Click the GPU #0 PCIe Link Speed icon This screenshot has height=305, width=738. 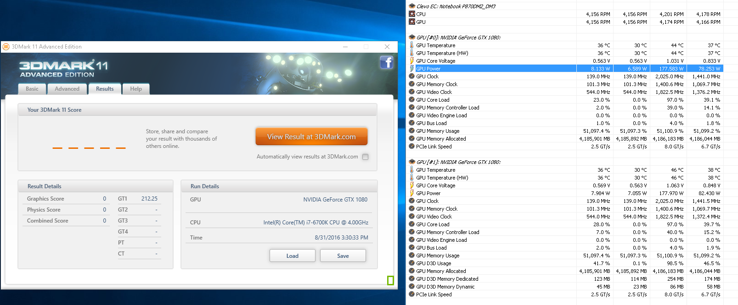tap(412, 147)
